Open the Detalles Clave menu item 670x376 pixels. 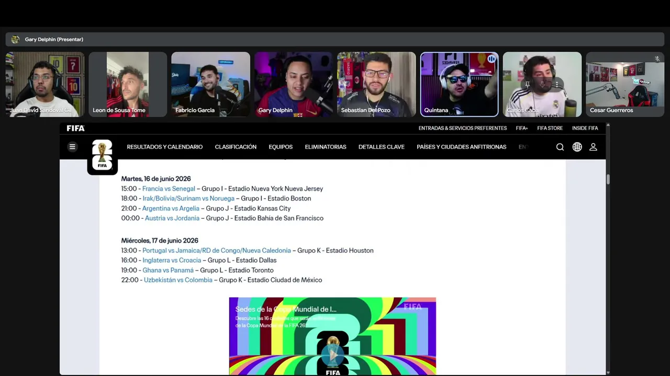(382, 147)
